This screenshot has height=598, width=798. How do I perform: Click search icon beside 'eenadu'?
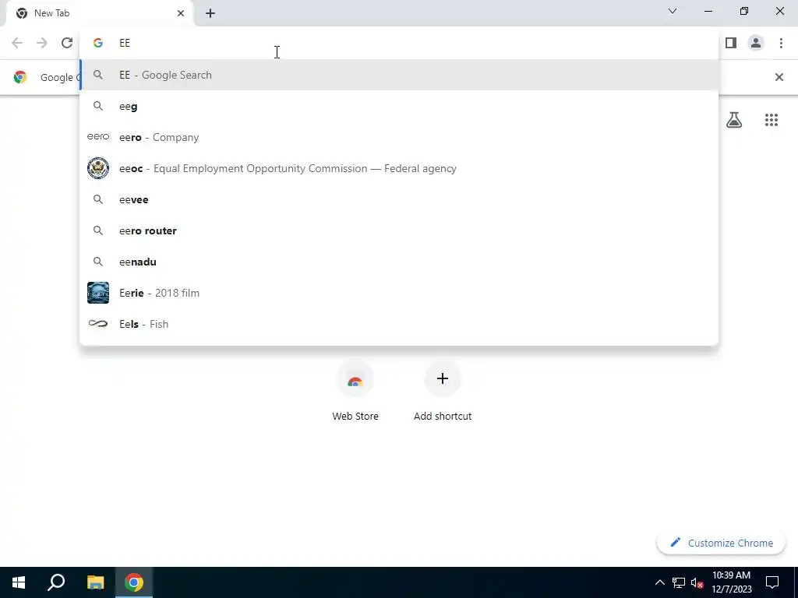98,262
